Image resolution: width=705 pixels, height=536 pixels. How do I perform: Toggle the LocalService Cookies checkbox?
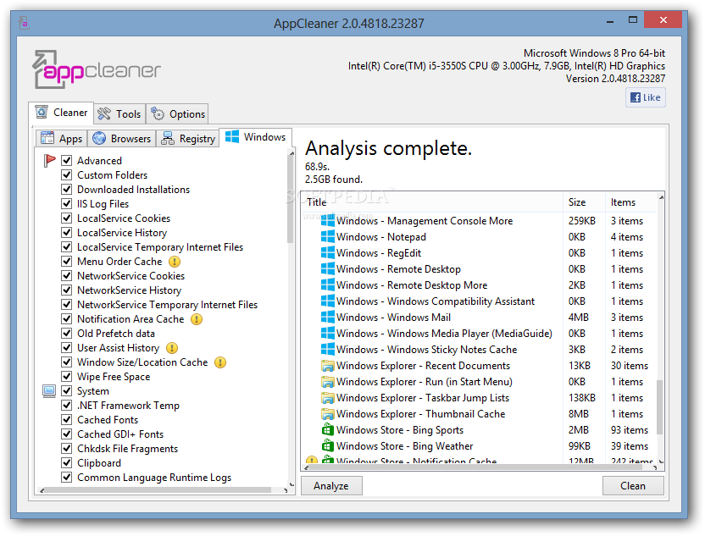(x=67, y=218)
